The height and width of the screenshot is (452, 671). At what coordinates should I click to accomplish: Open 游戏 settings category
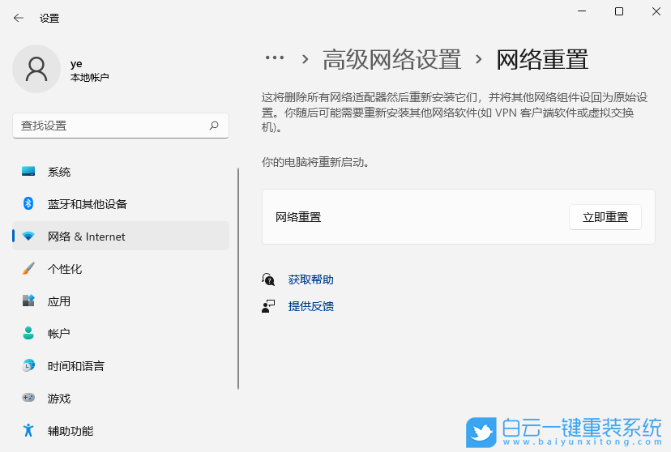coord(121,398)
